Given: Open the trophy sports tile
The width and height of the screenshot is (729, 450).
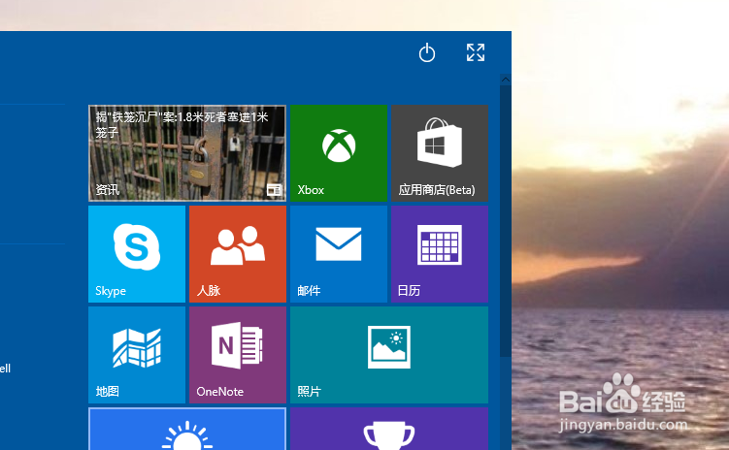Looking at the screenshot, I should [389, 429].
